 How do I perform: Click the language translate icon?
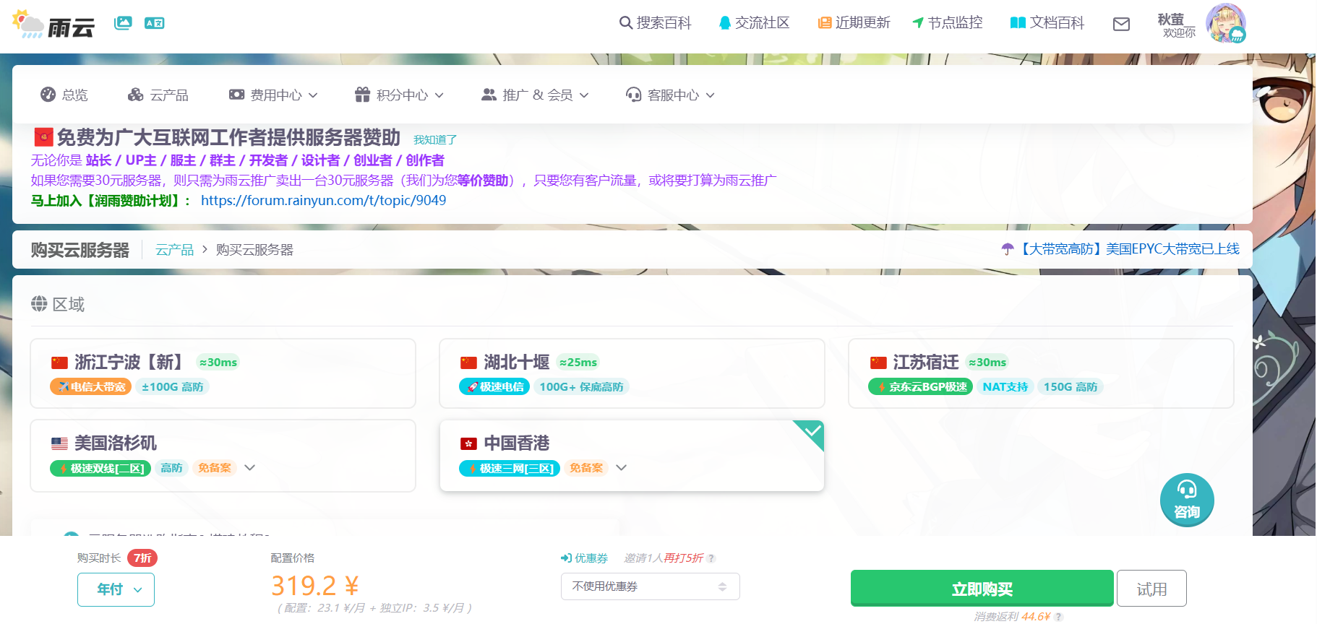(x=154, y=23)
